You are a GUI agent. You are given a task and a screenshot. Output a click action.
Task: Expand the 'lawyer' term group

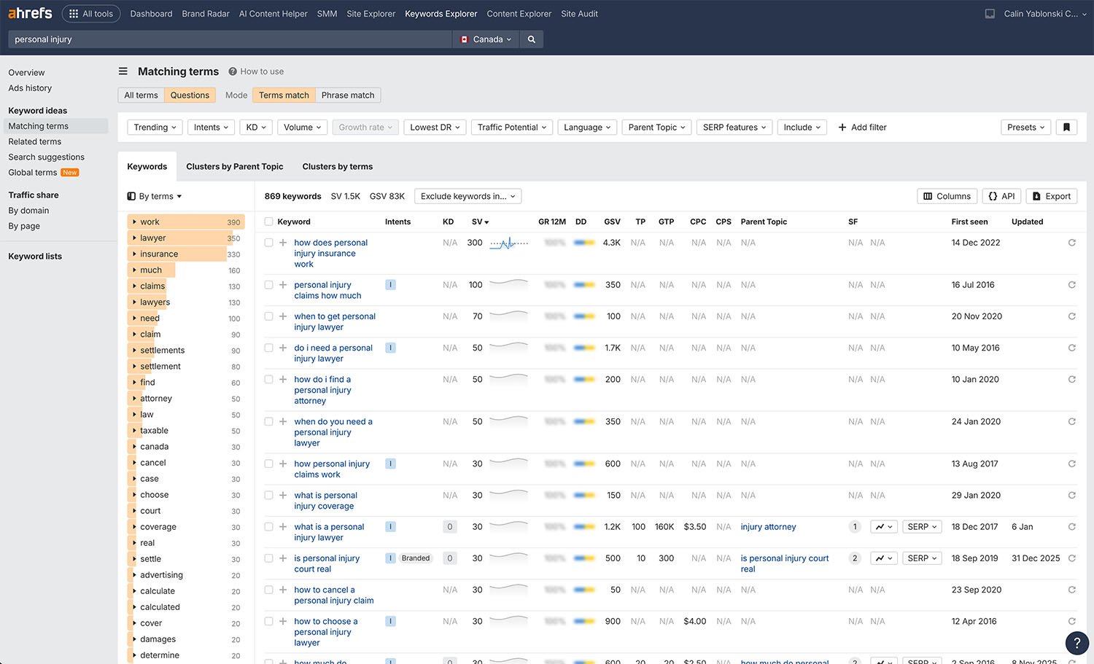tap(135, 238)
